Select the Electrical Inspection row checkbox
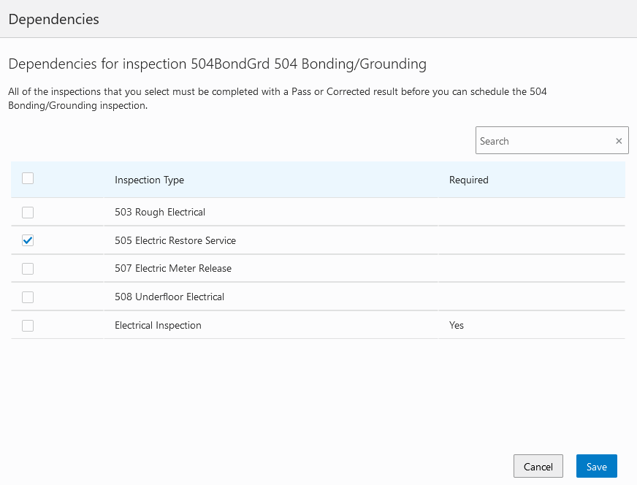This screenshot has width=637, height=485. coord(28,326)
